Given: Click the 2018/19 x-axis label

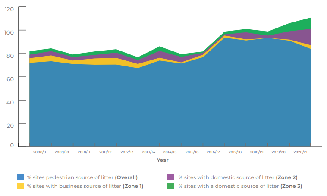Looking at the screenshot, I should (x=257, y=152).
